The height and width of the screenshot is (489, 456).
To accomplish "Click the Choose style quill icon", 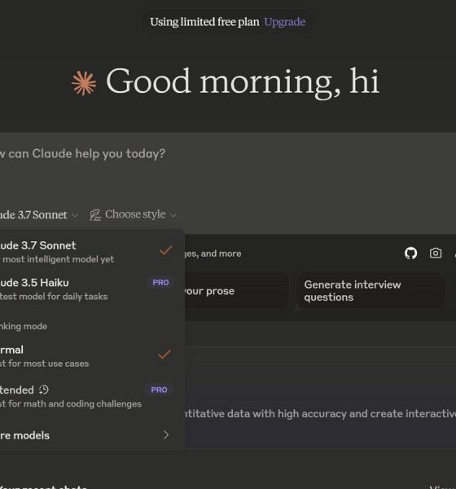I will pyautogui.click(x=96, y=215).
